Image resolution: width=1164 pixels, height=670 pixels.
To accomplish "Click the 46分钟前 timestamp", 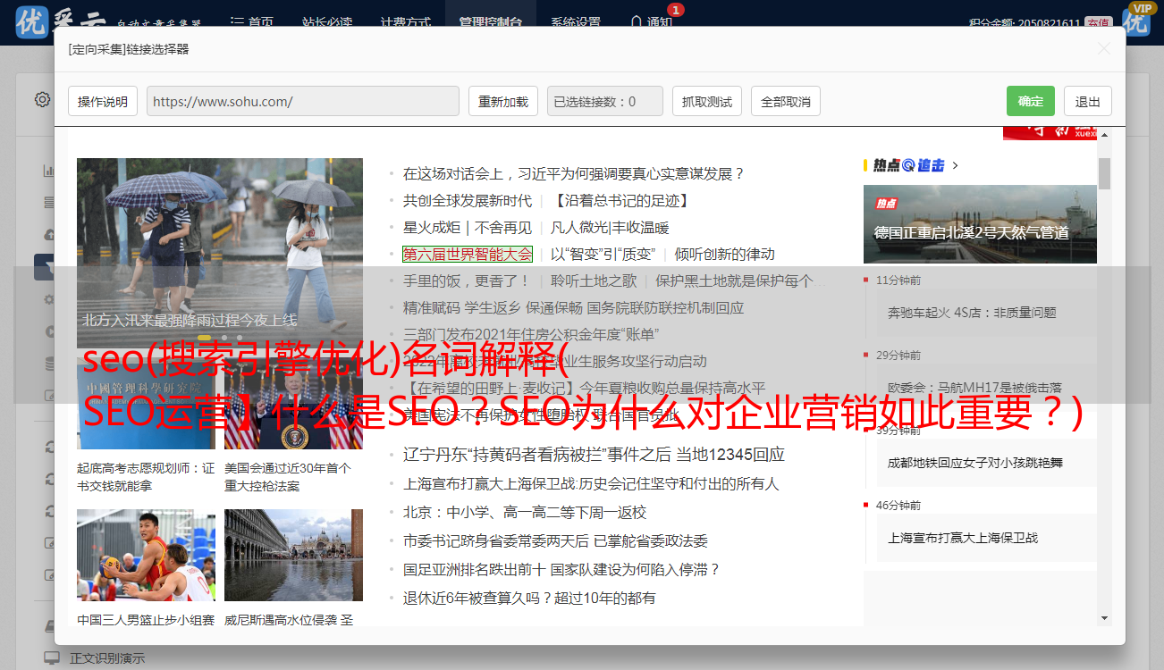I will [898, 506].
